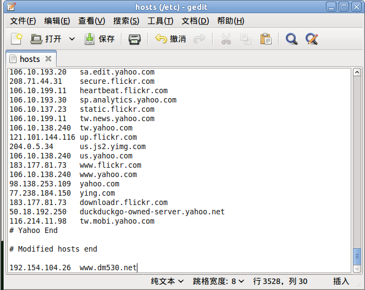
Task: Click the IP 98.138.253.109
Action: 40,184
